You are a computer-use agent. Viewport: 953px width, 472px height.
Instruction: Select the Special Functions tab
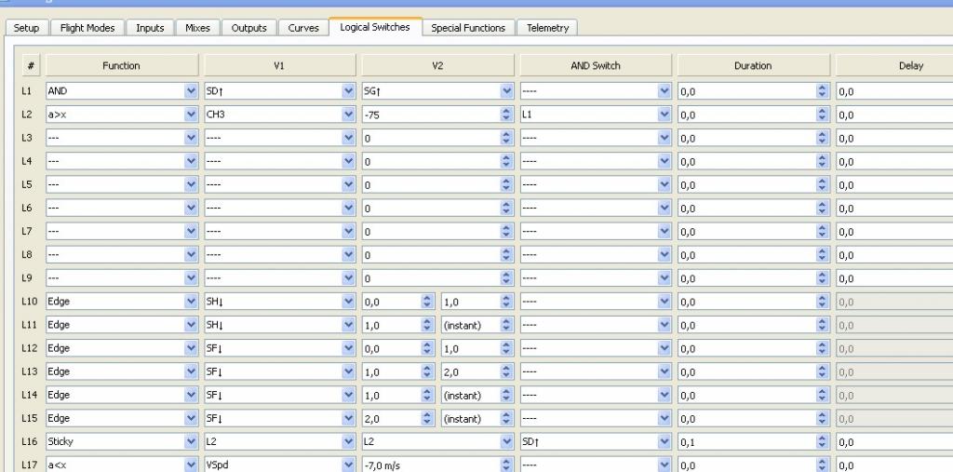[467, 28]
